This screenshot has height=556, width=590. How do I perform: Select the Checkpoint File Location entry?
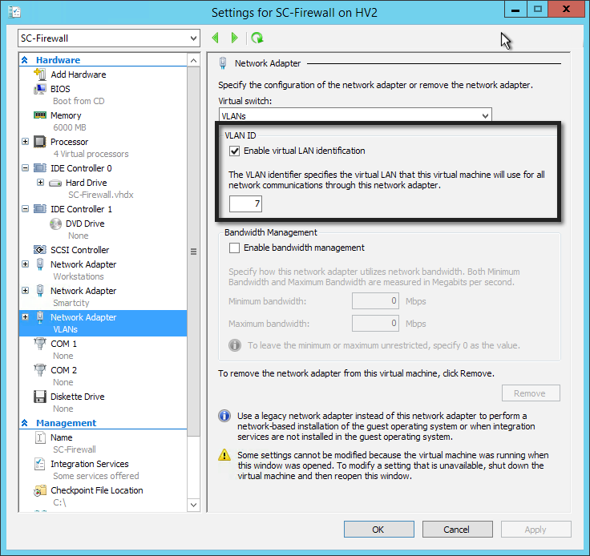(x=97, y=490)
